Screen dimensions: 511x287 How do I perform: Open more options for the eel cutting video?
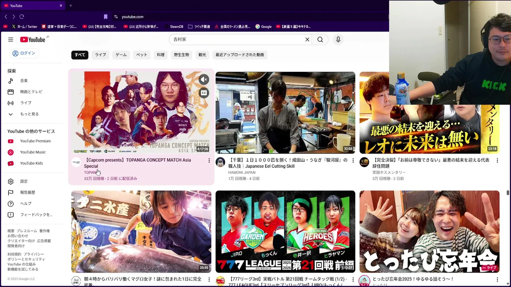click(353, 160)
